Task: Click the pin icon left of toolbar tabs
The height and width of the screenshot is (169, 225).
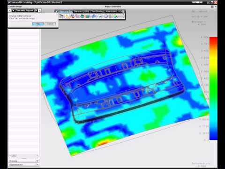Action: (x=57, y=11)
